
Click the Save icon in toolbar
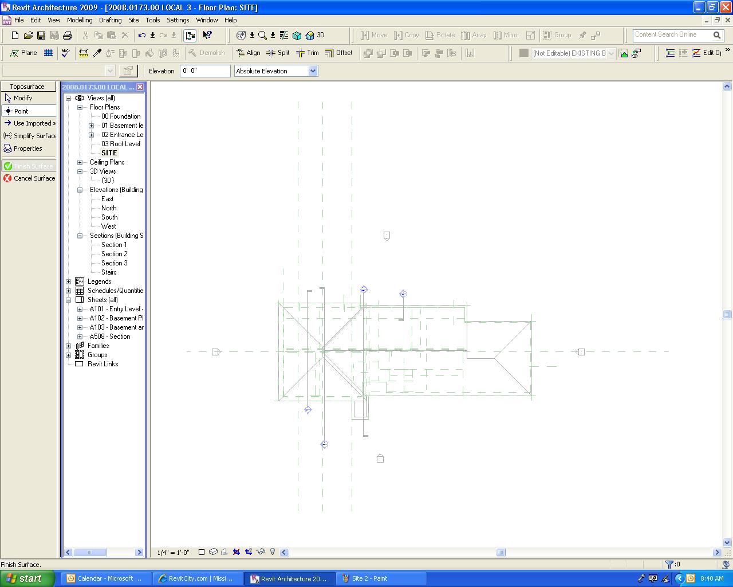pos(41,36)
